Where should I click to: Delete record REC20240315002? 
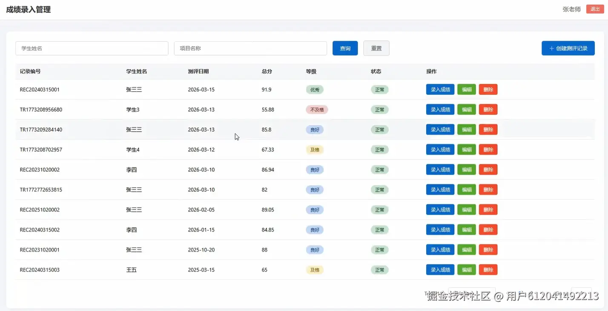(x=488, y=229)
